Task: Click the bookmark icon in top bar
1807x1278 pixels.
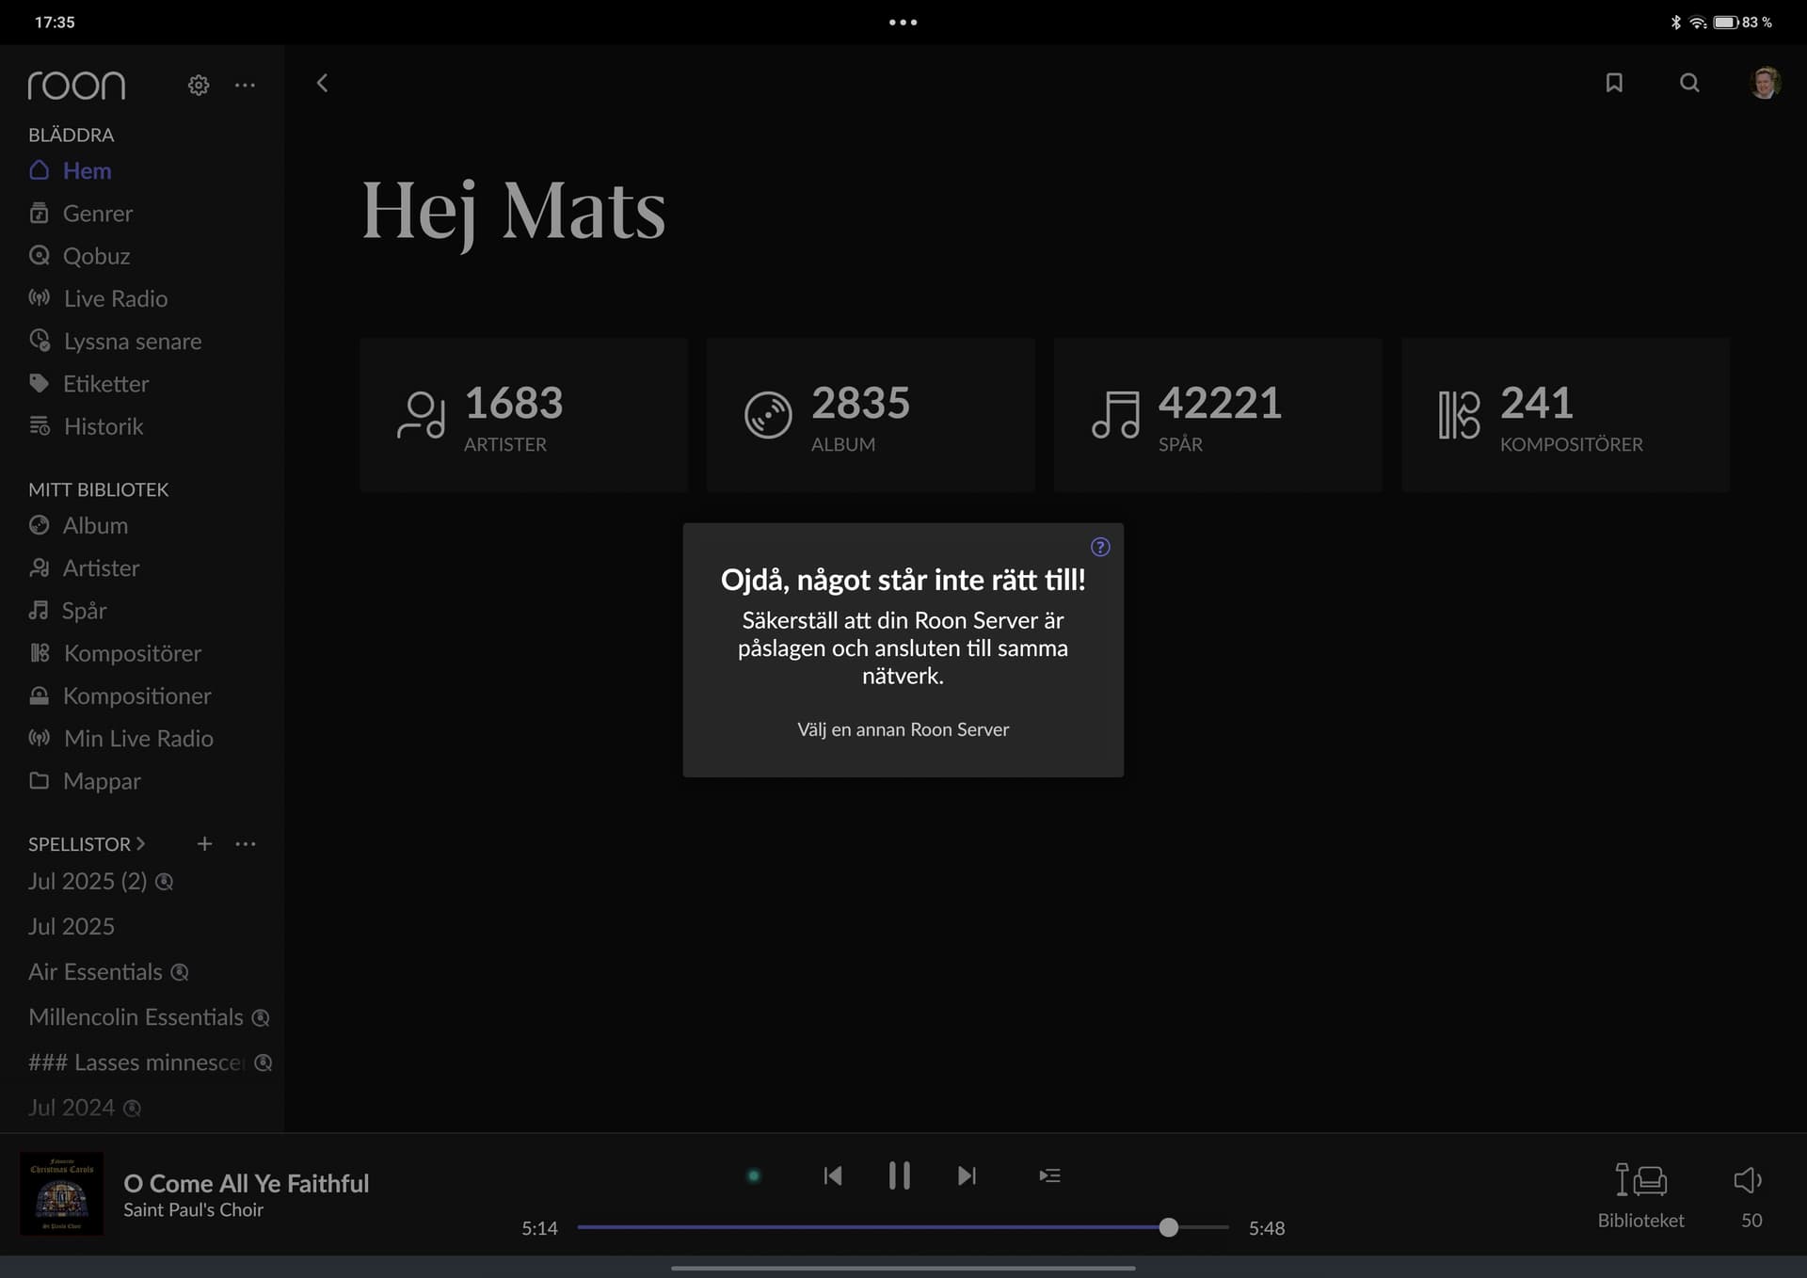Action: 1614,83
